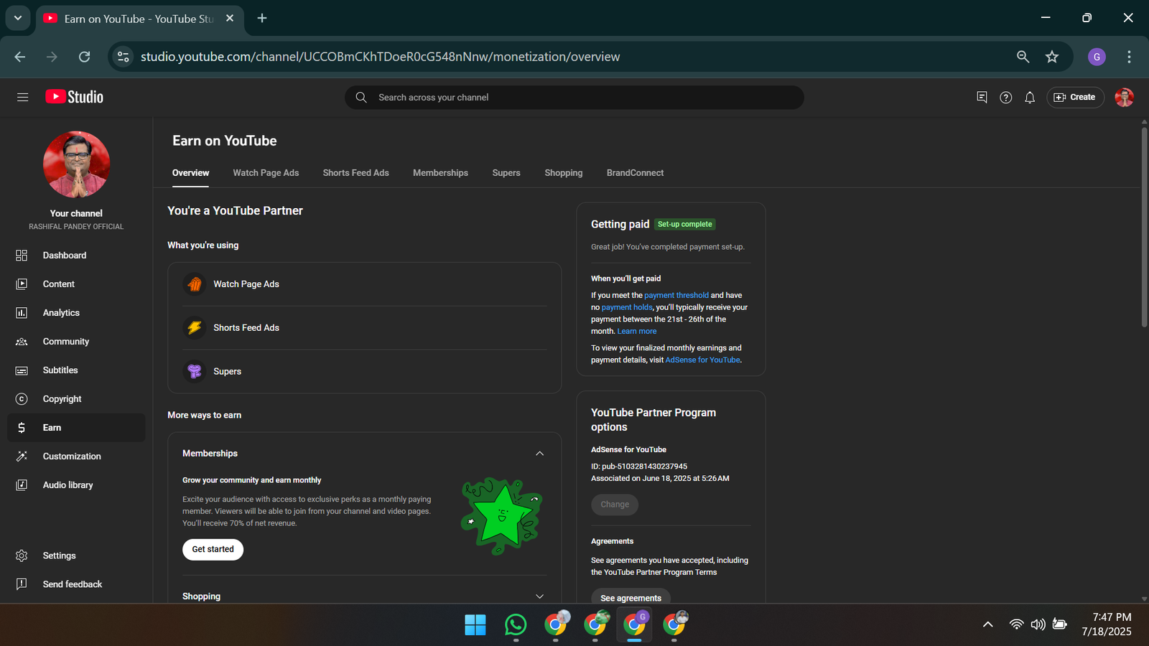Open the Wi-Fi network tray icon
1149x646 pixels.
(1016, 624)
